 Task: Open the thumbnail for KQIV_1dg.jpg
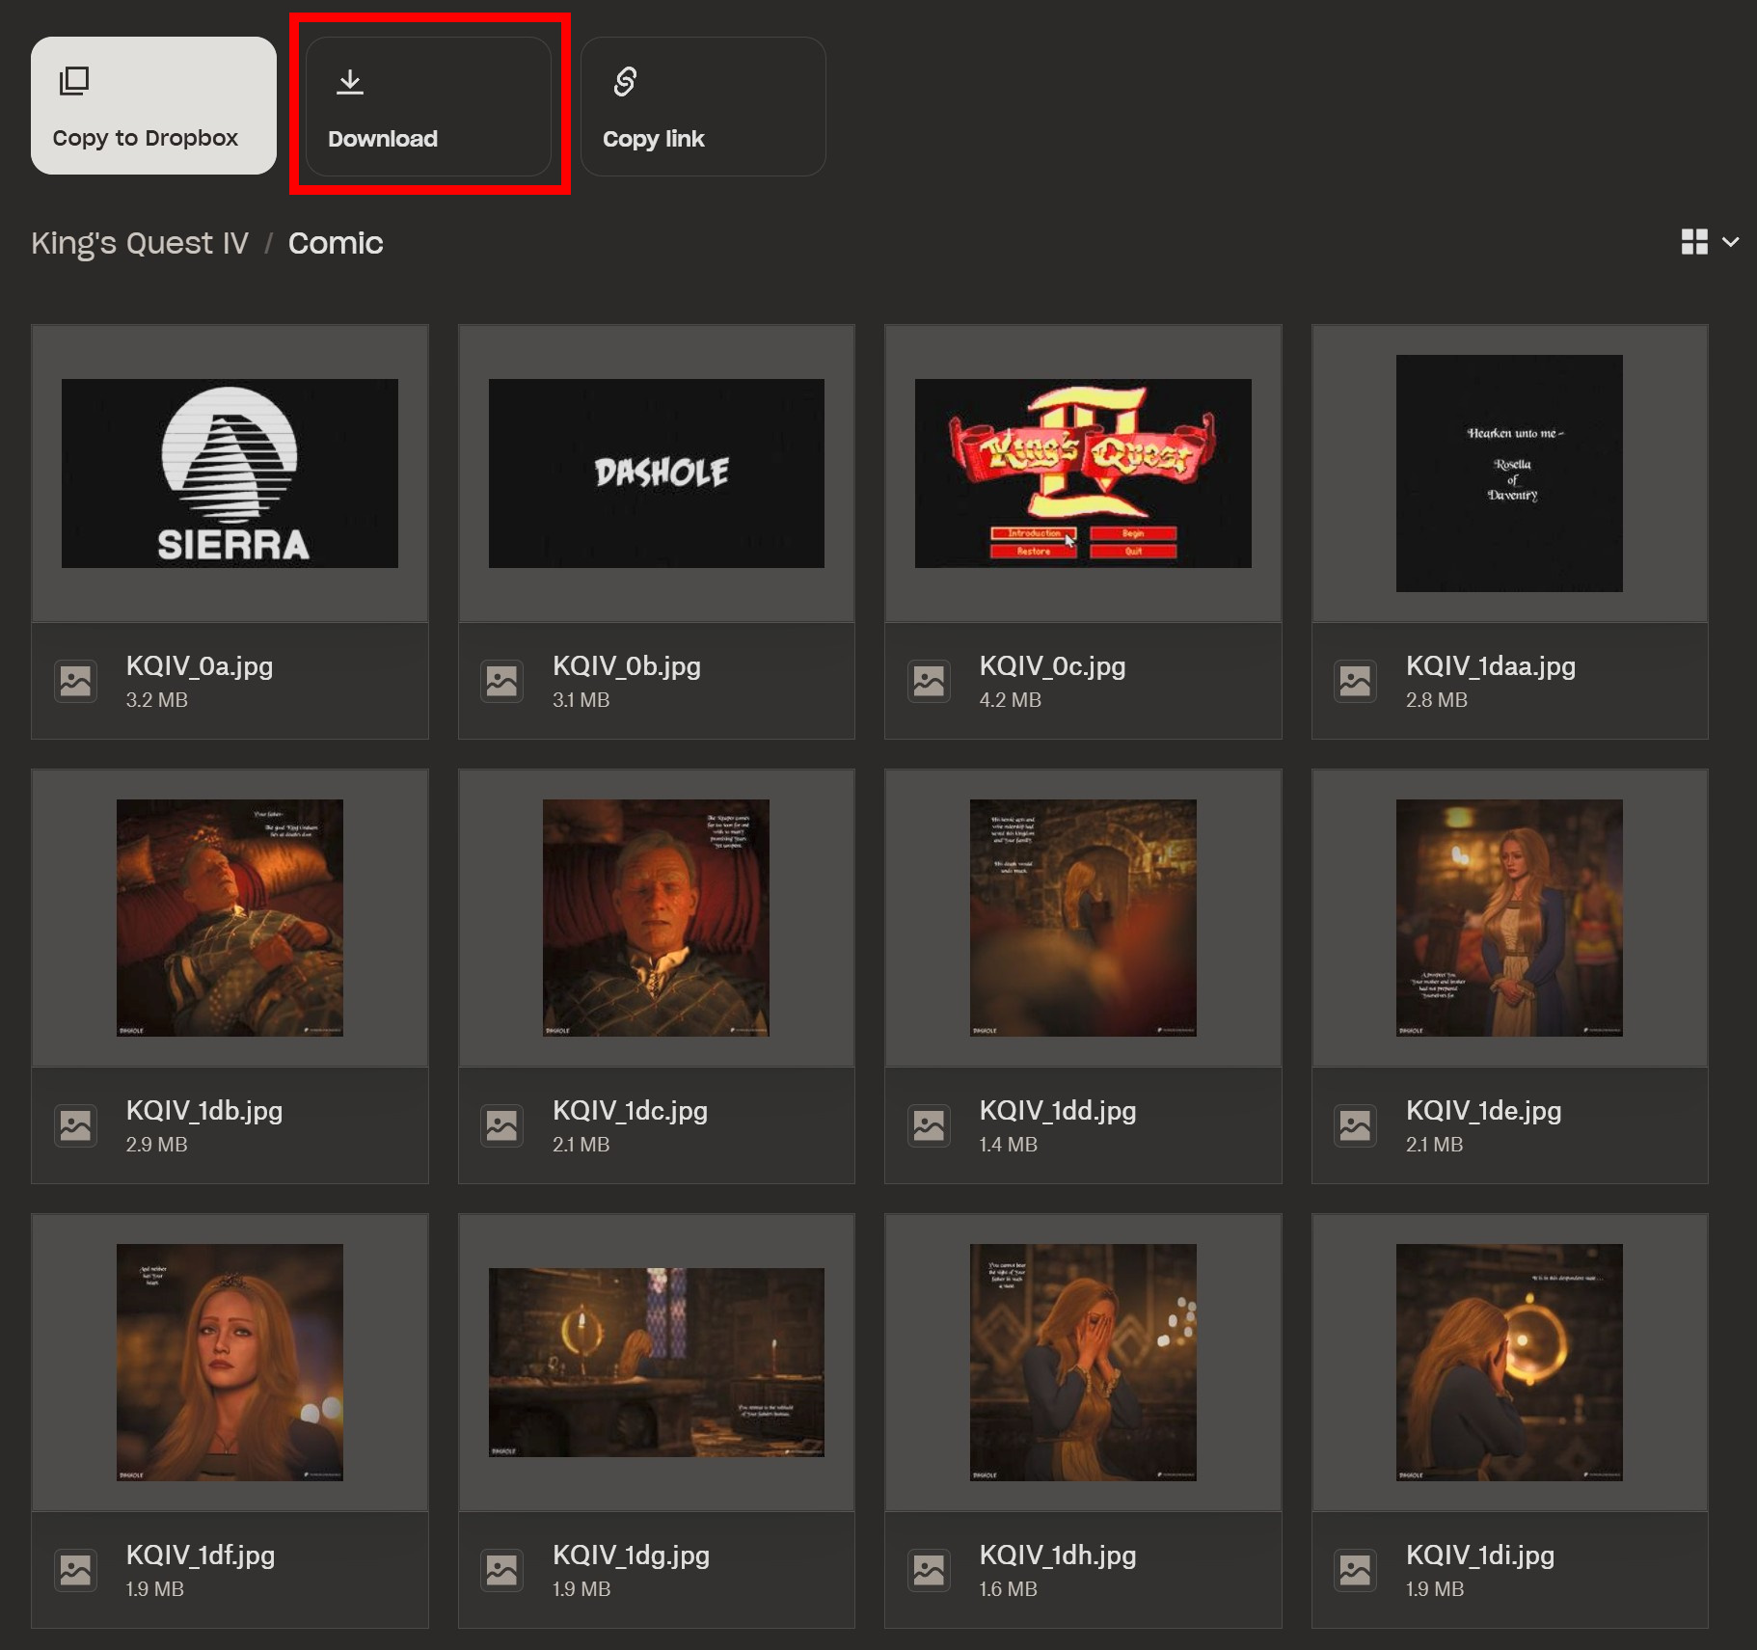pyautogui.click(x=657, y=1363)
